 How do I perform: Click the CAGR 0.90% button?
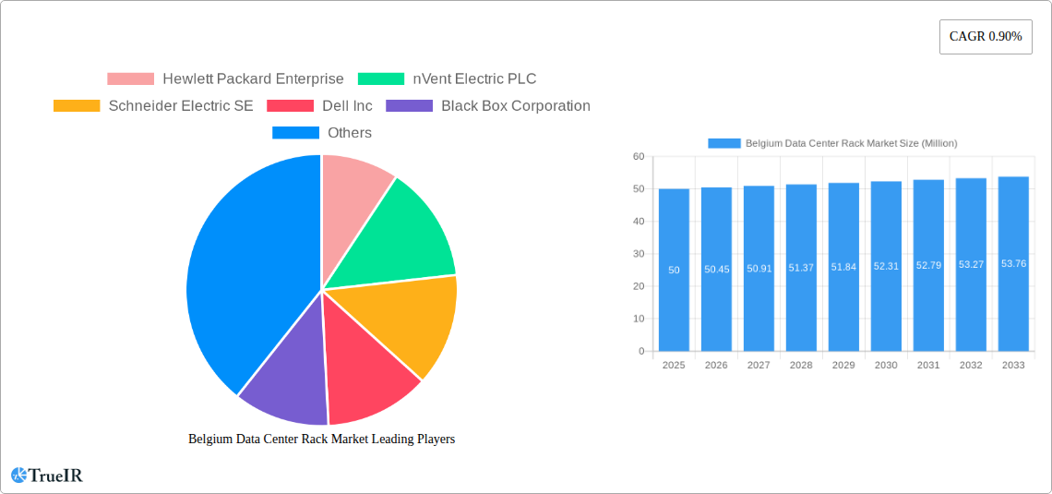[x=986, y=37]
